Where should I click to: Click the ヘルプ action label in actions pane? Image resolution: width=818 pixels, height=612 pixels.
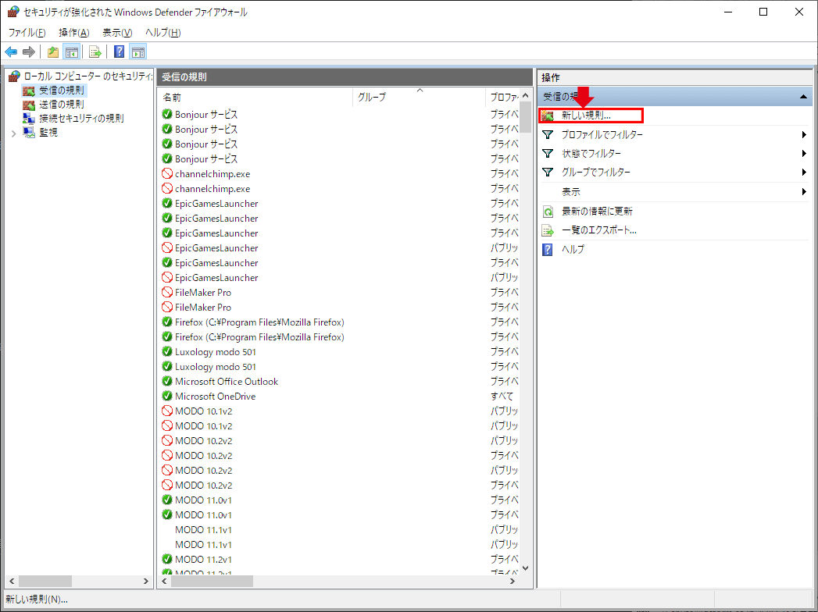[x=573, y=249]
